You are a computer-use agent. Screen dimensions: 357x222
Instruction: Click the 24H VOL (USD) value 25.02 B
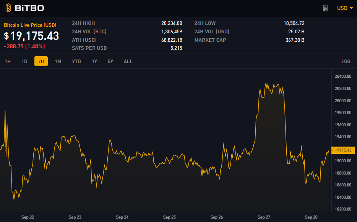pos(296,32)
